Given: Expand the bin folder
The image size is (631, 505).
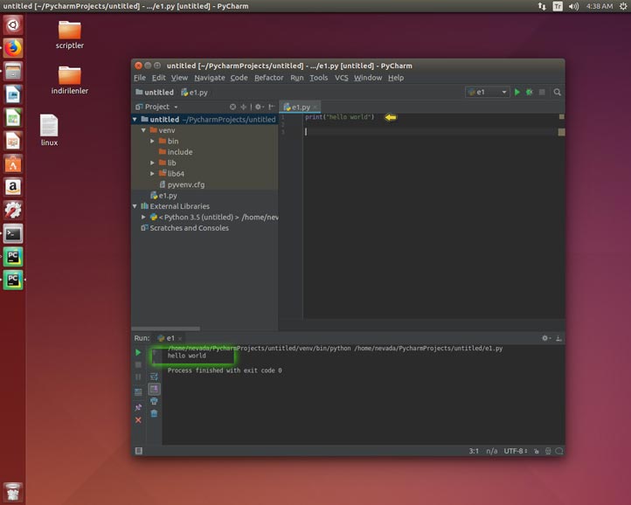Looking at the screenshot, I should (x=153, y=142).
